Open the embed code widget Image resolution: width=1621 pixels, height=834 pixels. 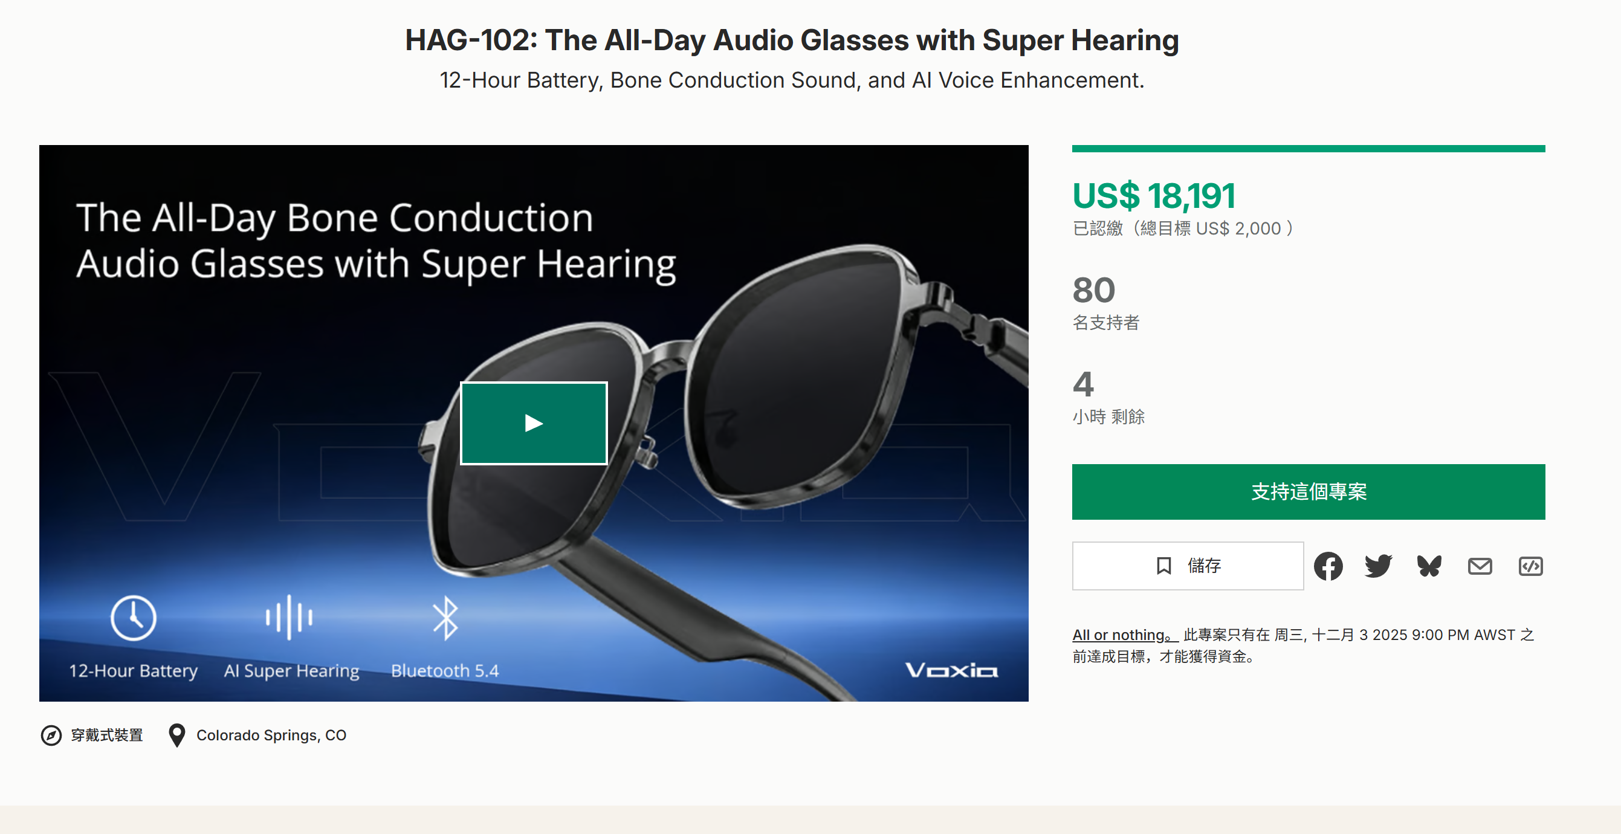point(1530,566)
